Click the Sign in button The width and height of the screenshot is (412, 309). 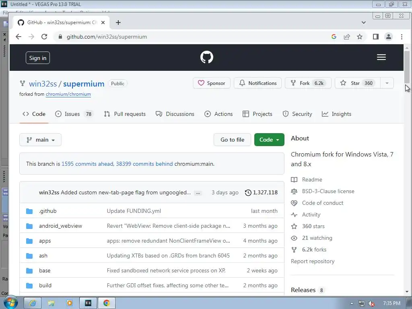(38, 58)
